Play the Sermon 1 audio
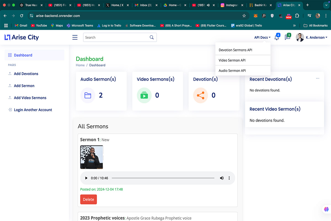 86,178
